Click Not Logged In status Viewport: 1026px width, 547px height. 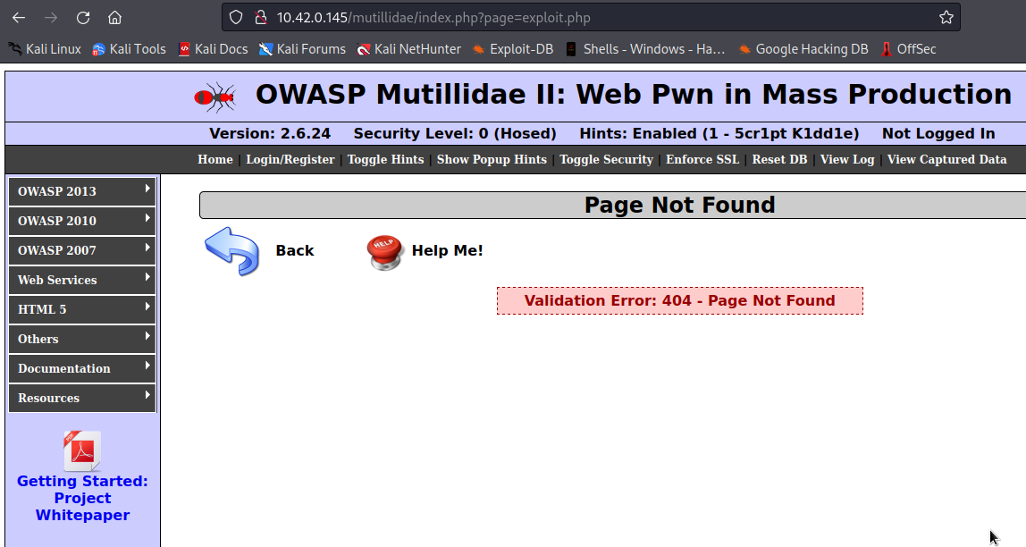[938, 133]
